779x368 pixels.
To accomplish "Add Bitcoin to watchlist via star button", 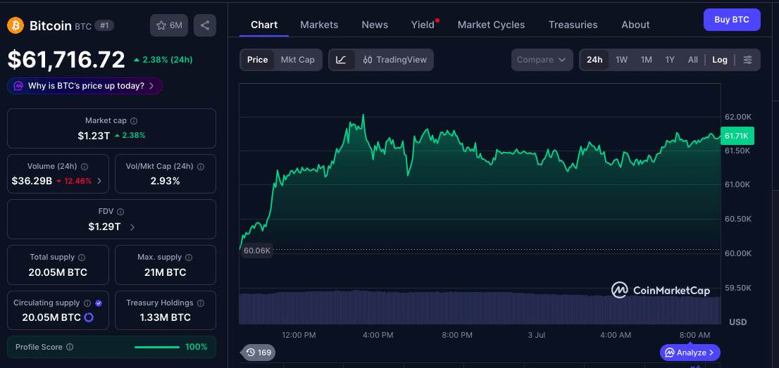I will 169,26.
